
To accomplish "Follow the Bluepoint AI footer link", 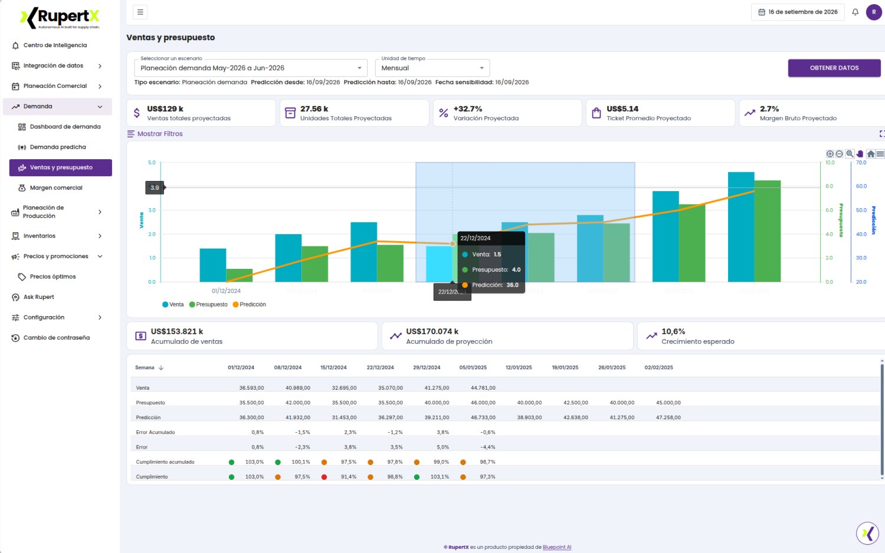I will tap(557, 547).
